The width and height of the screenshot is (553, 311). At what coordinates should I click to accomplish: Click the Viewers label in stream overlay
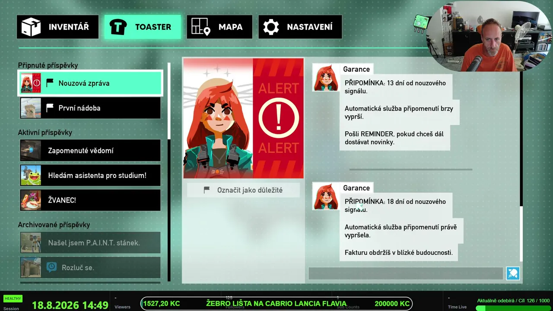(122, 307)
